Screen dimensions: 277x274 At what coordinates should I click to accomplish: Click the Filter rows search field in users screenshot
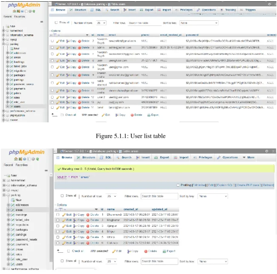coord(145,23)
